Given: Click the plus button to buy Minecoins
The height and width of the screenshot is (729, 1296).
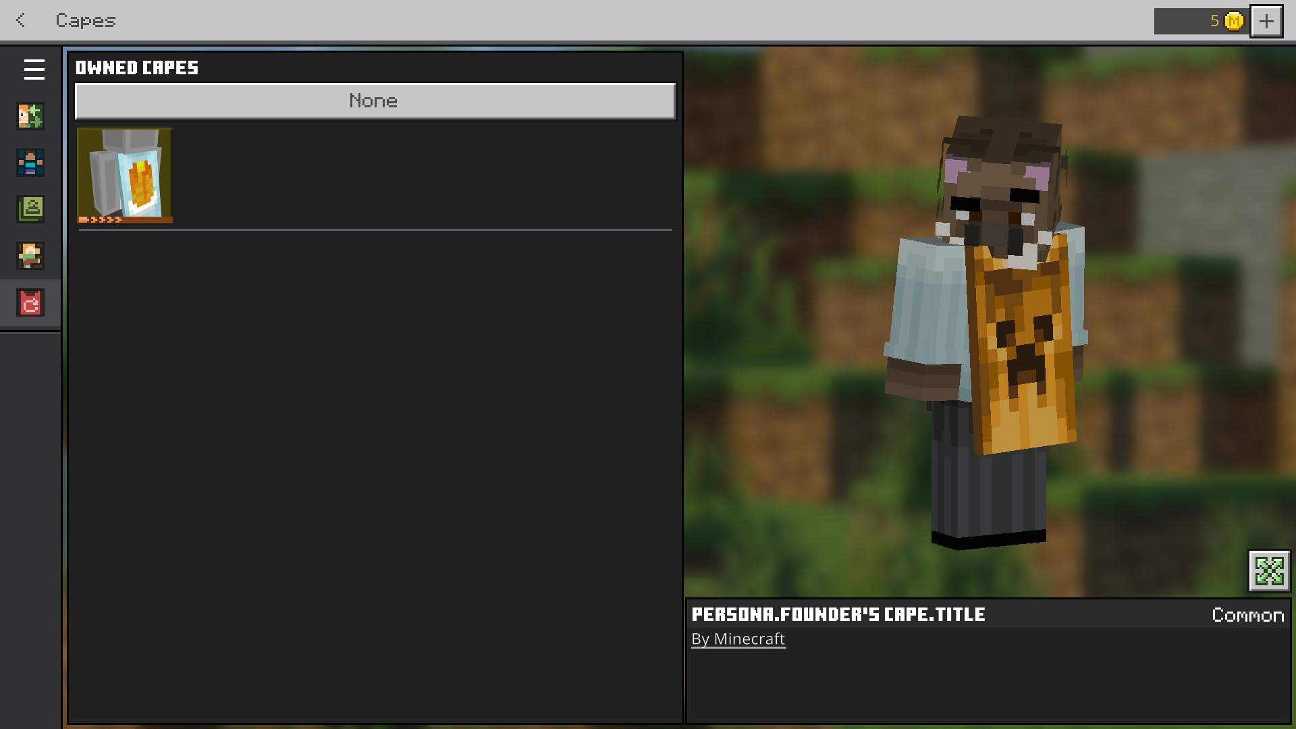Looking at the screenshot, I should [1266, 21].
